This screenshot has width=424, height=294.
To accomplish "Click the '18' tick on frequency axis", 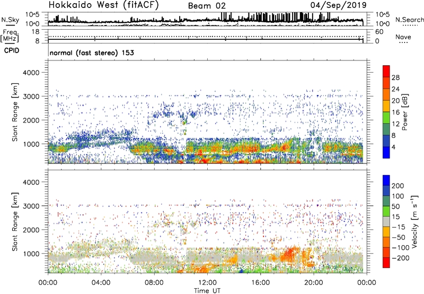I will point(36,32).
